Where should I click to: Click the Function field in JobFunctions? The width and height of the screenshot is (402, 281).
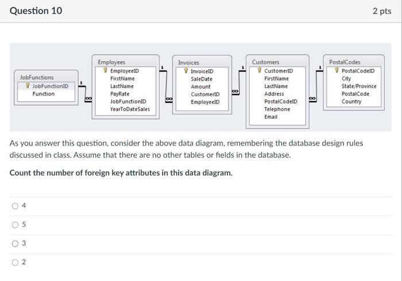[43, 94]
